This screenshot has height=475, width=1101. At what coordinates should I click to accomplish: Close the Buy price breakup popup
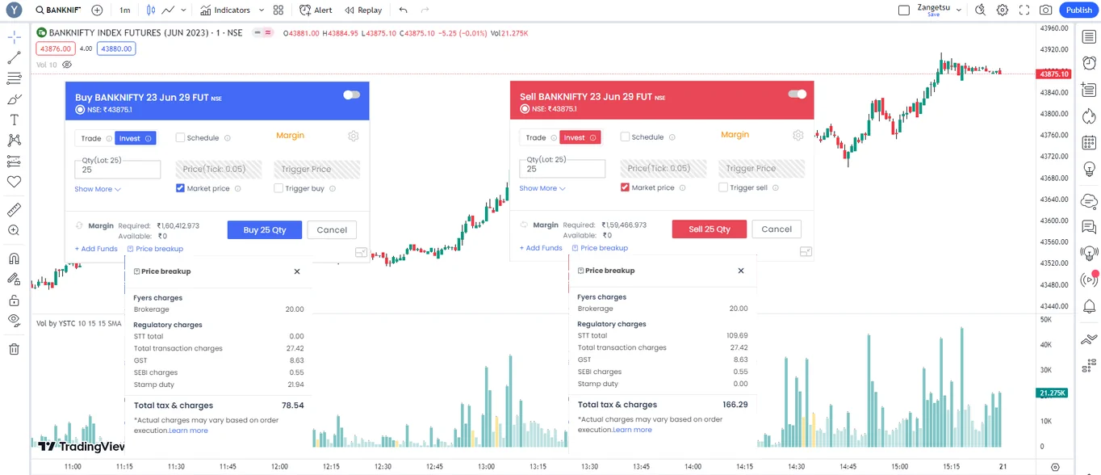(x=297, y=271)
